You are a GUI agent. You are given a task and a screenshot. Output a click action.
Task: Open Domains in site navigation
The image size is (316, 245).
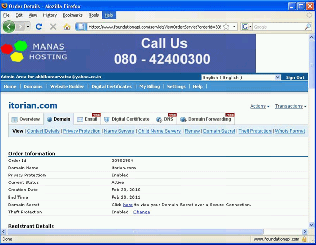pos(33,86)
